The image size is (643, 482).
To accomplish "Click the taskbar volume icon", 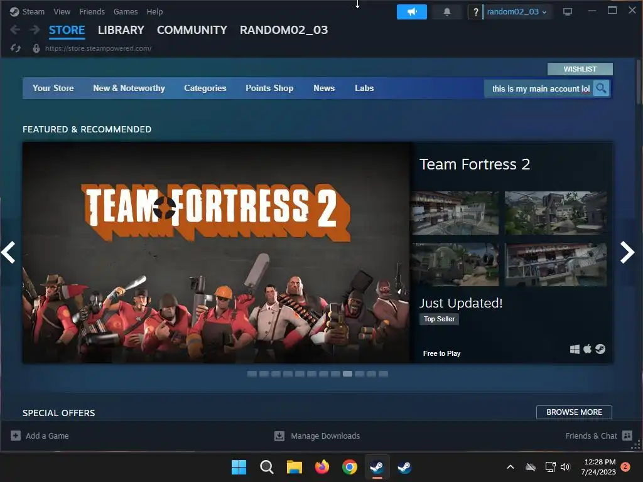I will coord(565,467).
